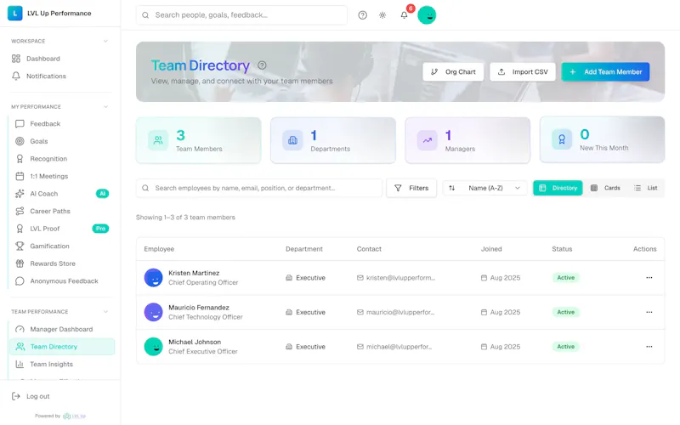Open actions menu for Kristen Martinez
This screenshot has height=425, width=680.
pos(649,278)
